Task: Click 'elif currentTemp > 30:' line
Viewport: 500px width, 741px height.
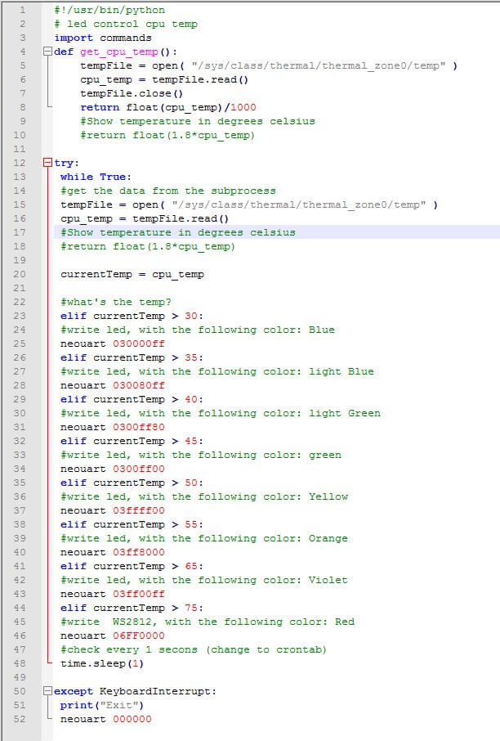Action: pos(132,316)
